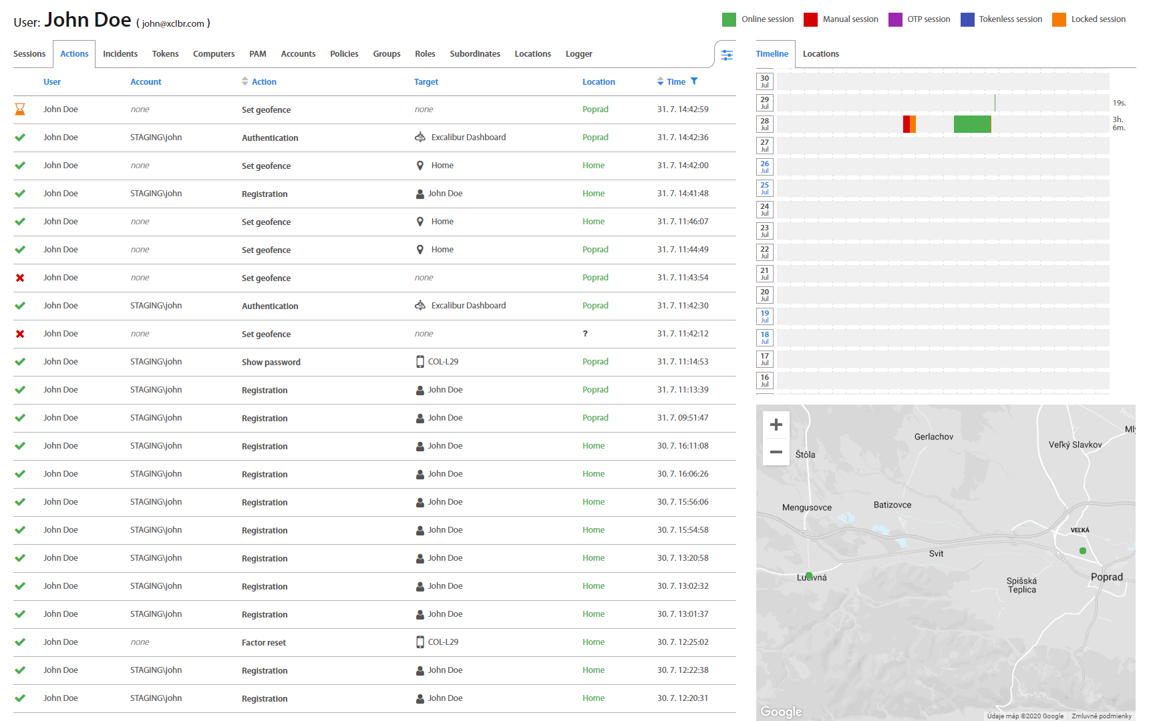Click the Excalibur Dashboard icon at 14:42:36

click(420, 138)
